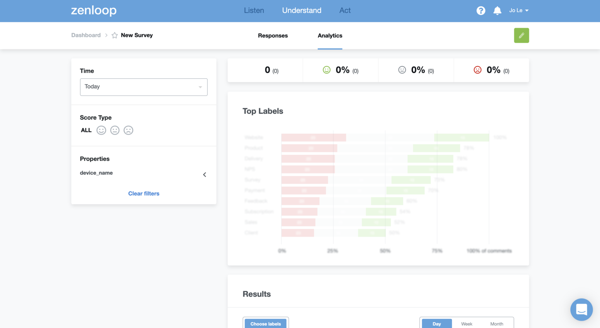
Task: Open survey editing with the green pencil icon
Action: point(521,35)
